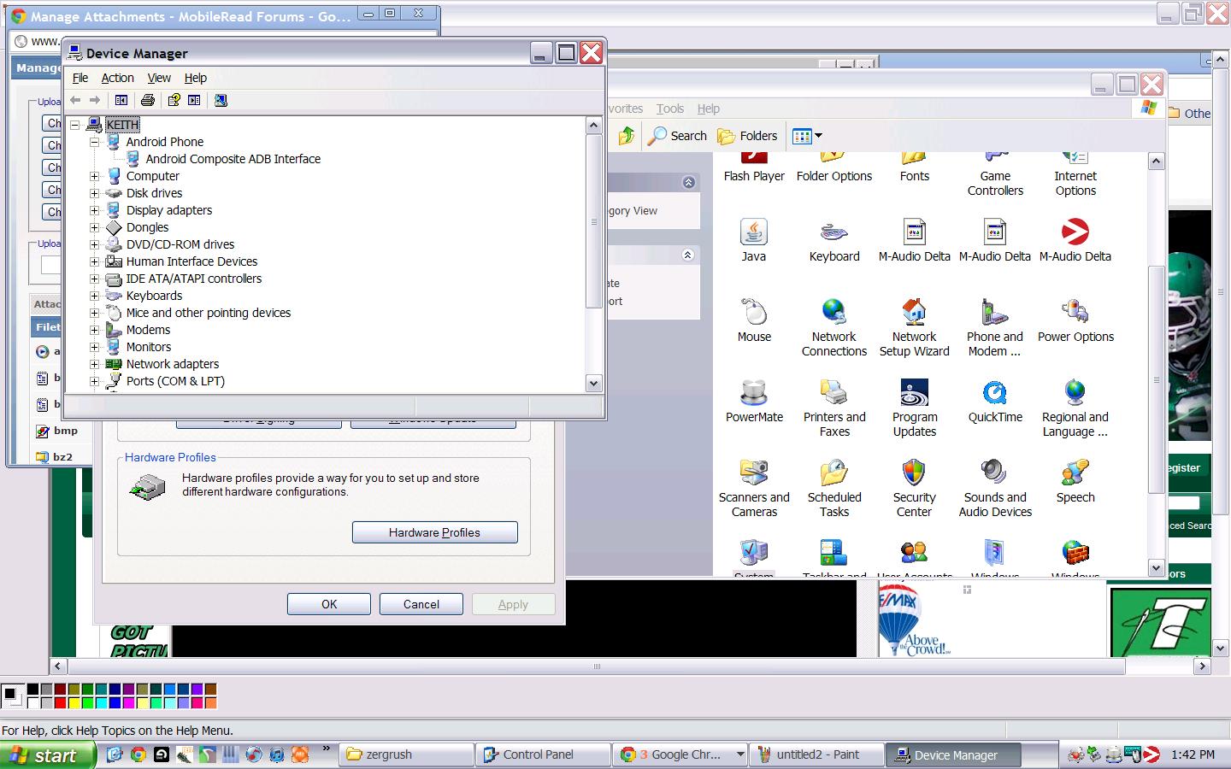Image resolution: width=1231 pixels, height=769 pixels.
Task: Click the Device Manager tree vertical scrollbar thumb
Action: (x=594, y=220)
